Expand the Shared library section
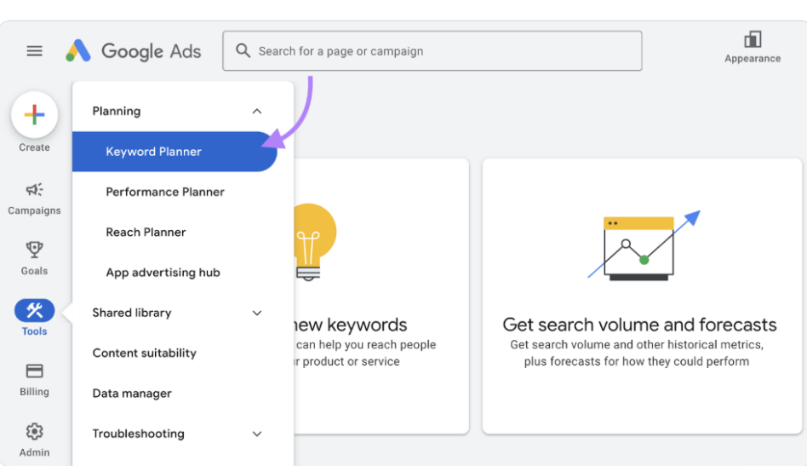Screen dimensions: 807x466 point(257,314)
